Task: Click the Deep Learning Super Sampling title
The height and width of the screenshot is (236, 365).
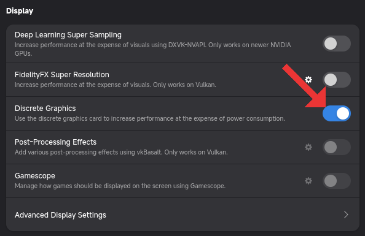Action: pos(68,35)
